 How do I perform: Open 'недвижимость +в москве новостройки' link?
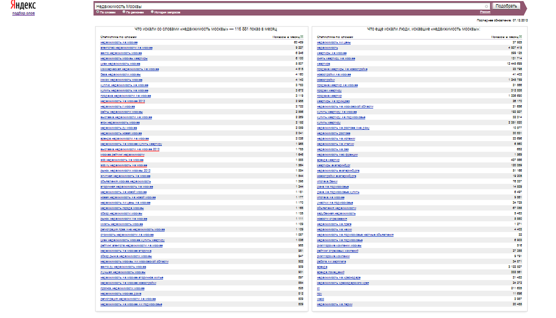[128, 283]
